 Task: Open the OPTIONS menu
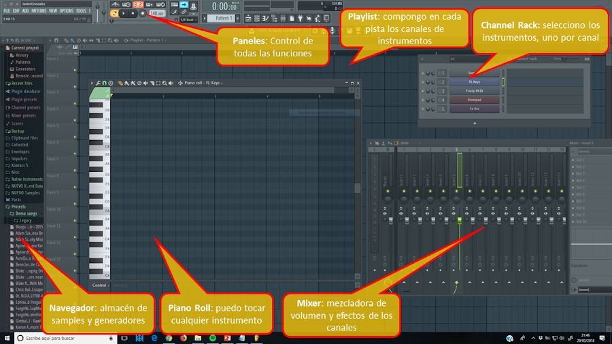67,11
